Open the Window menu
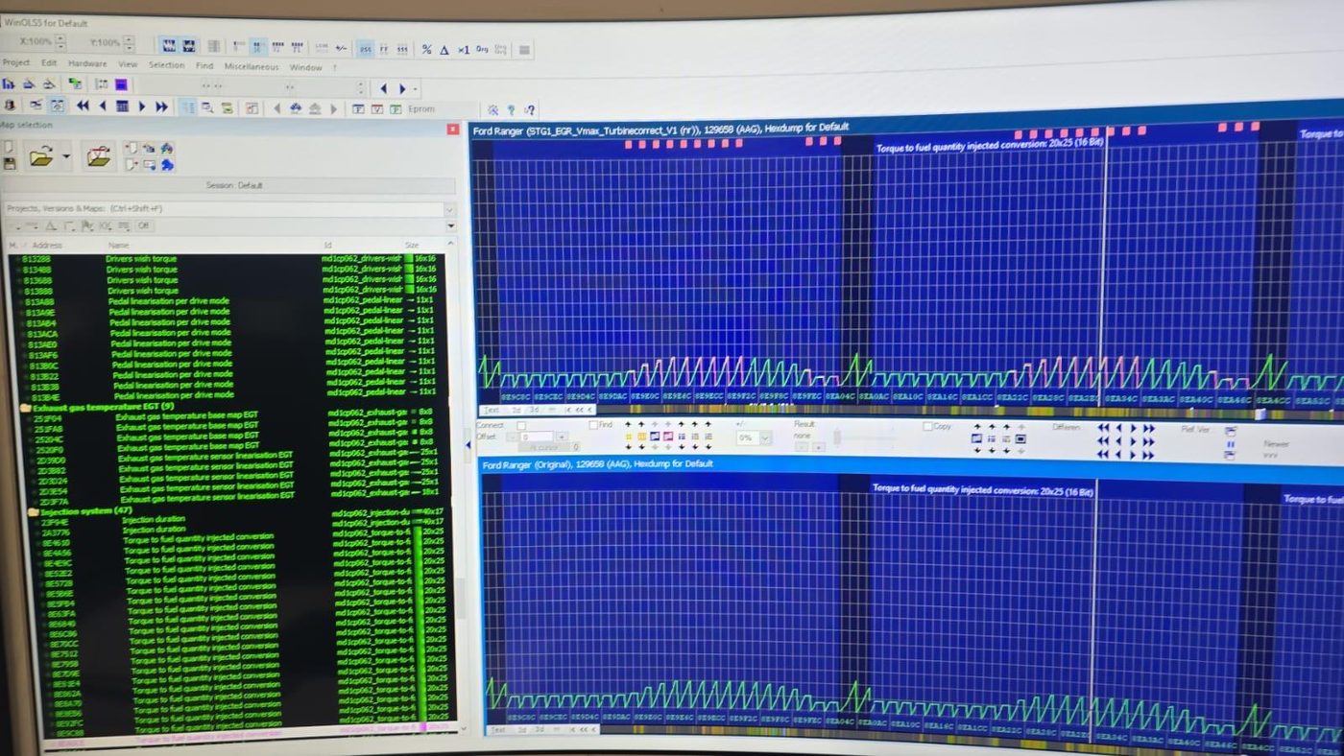1344x756 pixels. click(x=305, y=67)
